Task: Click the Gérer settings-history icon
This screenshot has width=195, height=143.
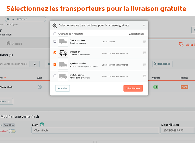Action: click(181, 44)
